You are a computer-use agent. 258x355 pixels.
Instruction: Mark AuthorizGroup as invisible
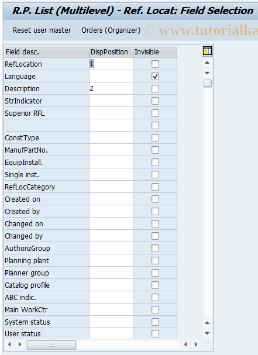(x=155, y=249)
